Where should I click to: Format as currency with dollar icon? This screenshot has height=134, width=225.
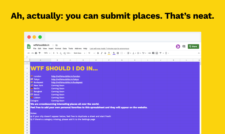[x=54, y=53]
